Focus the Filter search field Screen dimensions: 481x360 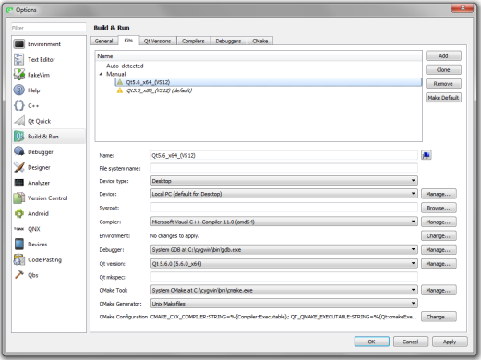point(49,28)
